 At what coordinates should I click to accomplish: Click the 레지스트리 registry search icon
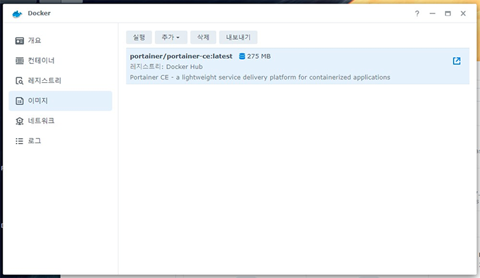pos(20,81)
